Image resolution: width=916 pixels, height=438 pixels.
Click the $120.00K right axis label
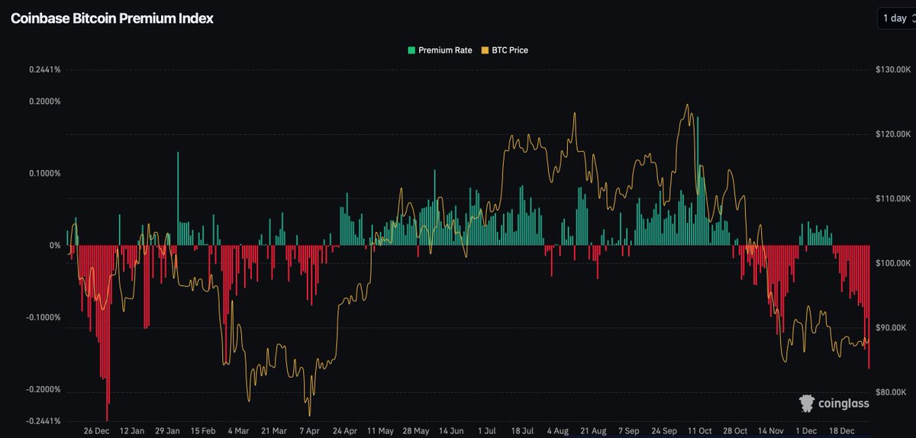893,134
